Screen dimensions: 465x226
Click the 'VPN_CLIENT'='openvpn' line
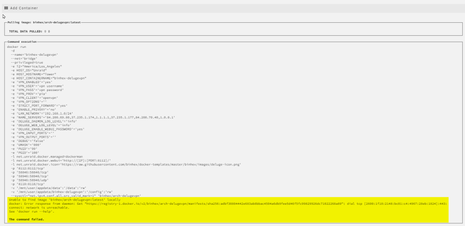point(34,97)
